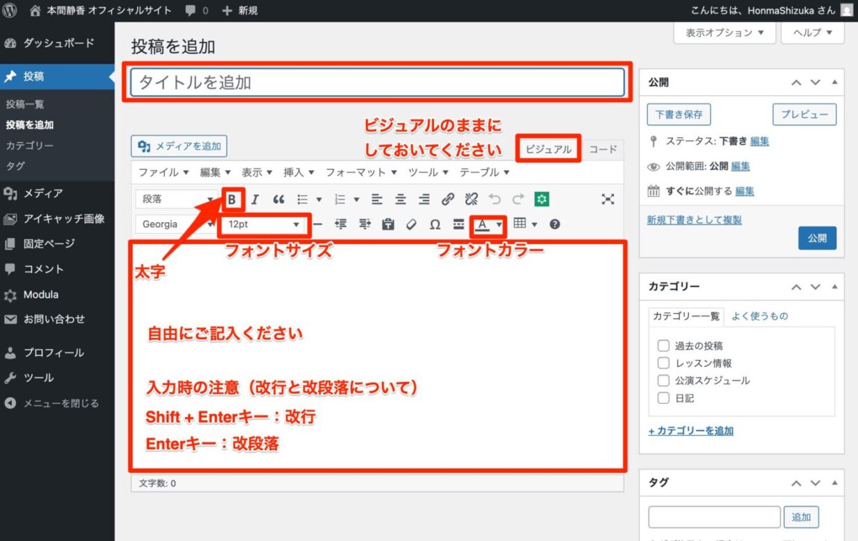Tick the 日記 category checkbox
The image size is (858, 541).
pos(663,398)
